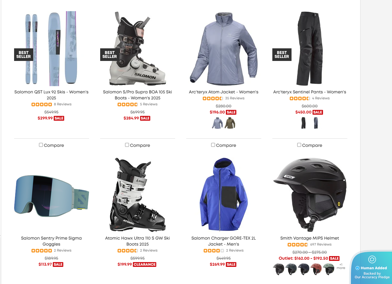Open Salomon Sentry Prime Sigma Goggles link
Screen dimensions: 392x284
pos(51,241)
